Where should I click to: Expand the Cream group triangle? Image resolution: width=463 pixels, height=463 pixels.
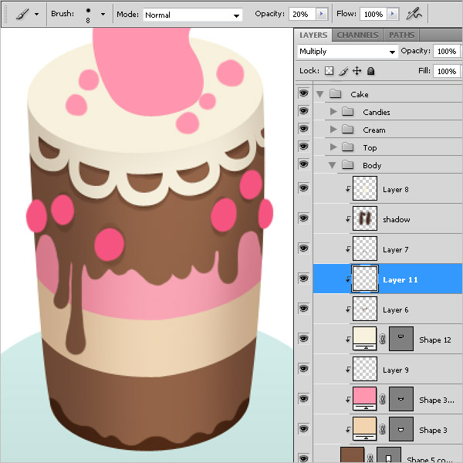pyautogui.click(x=333, y=130)
